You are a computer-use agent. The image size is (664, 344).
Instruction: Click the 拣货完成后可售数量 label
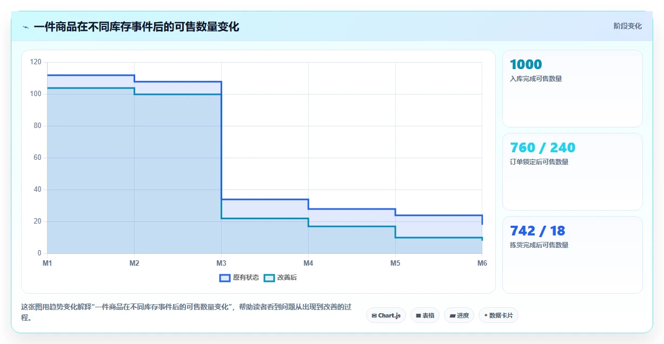tap(539, 245)
